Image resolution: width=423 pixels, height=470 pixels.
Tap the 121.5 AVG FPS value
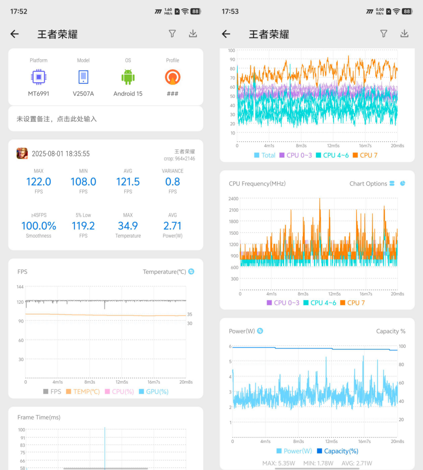pos(128,181)
